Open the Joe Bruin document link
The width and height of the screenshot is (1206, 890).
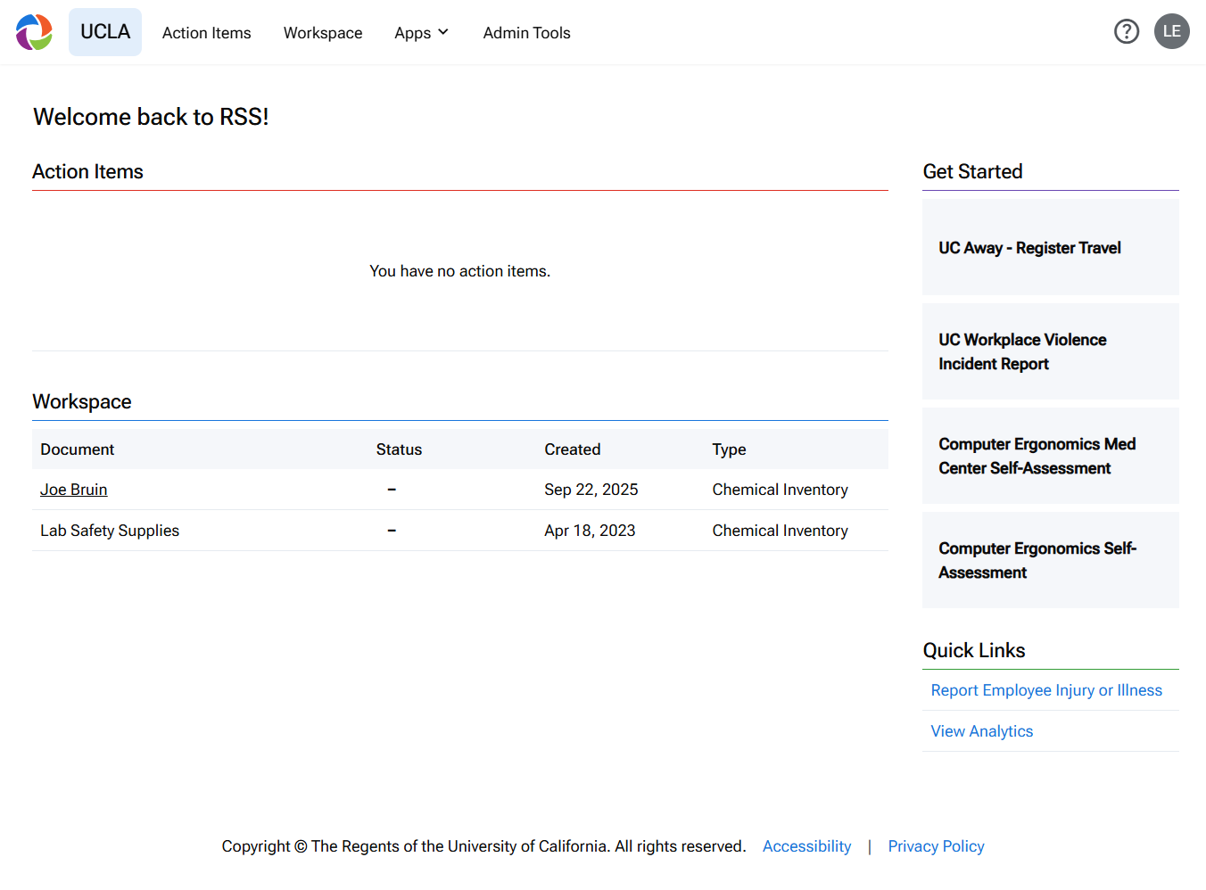pos(74,490)
